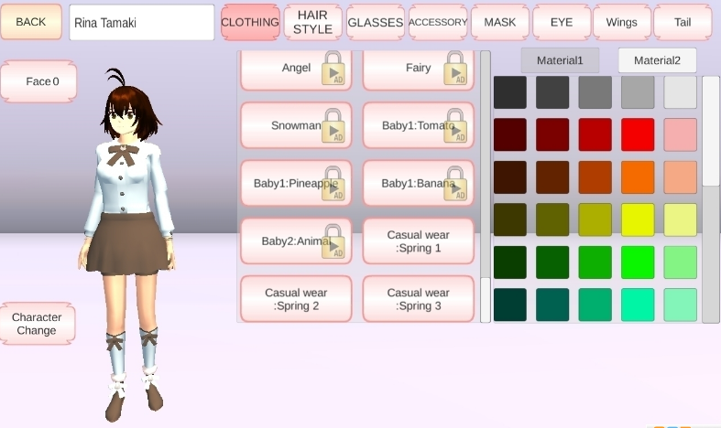Image resolution: width=721 pixels, height=428 pixels.
Task: Select the Wings category tab
Action: (621, 23)
